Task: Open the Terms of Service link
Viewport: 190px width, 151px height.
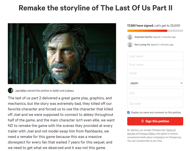Action: coord(151,132)
